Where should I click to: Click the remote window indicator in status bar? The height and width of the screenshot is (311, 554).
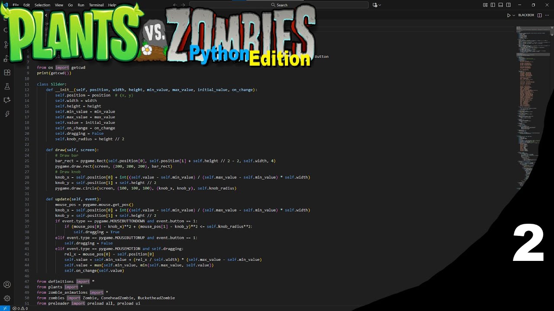5,308
